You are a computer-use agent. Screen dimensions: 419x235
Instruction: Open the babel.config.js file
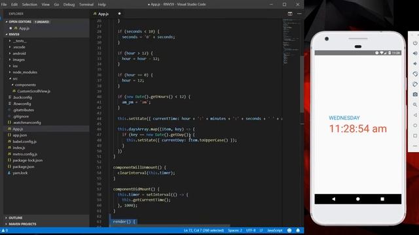click(25, 142)
